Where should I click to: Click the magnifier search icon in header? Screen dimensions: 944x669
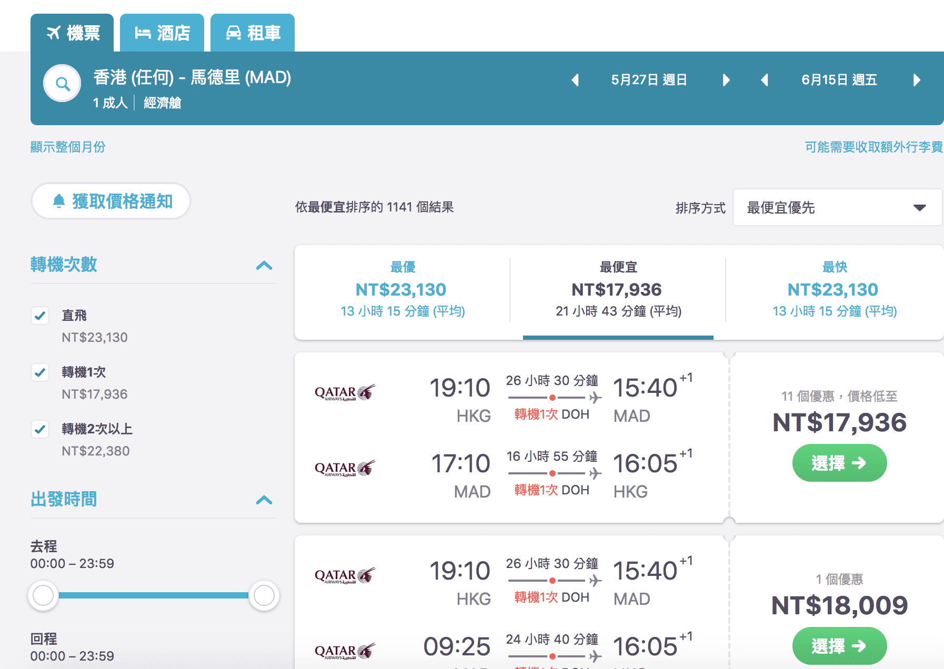pyautogui.click(x=62, y=83)
